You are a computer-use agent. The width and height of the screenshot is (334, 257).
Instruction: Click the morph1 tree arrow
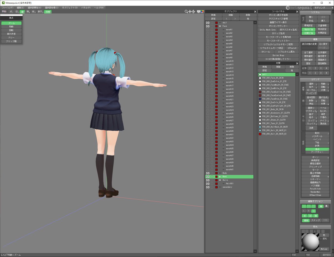point(223,30)
